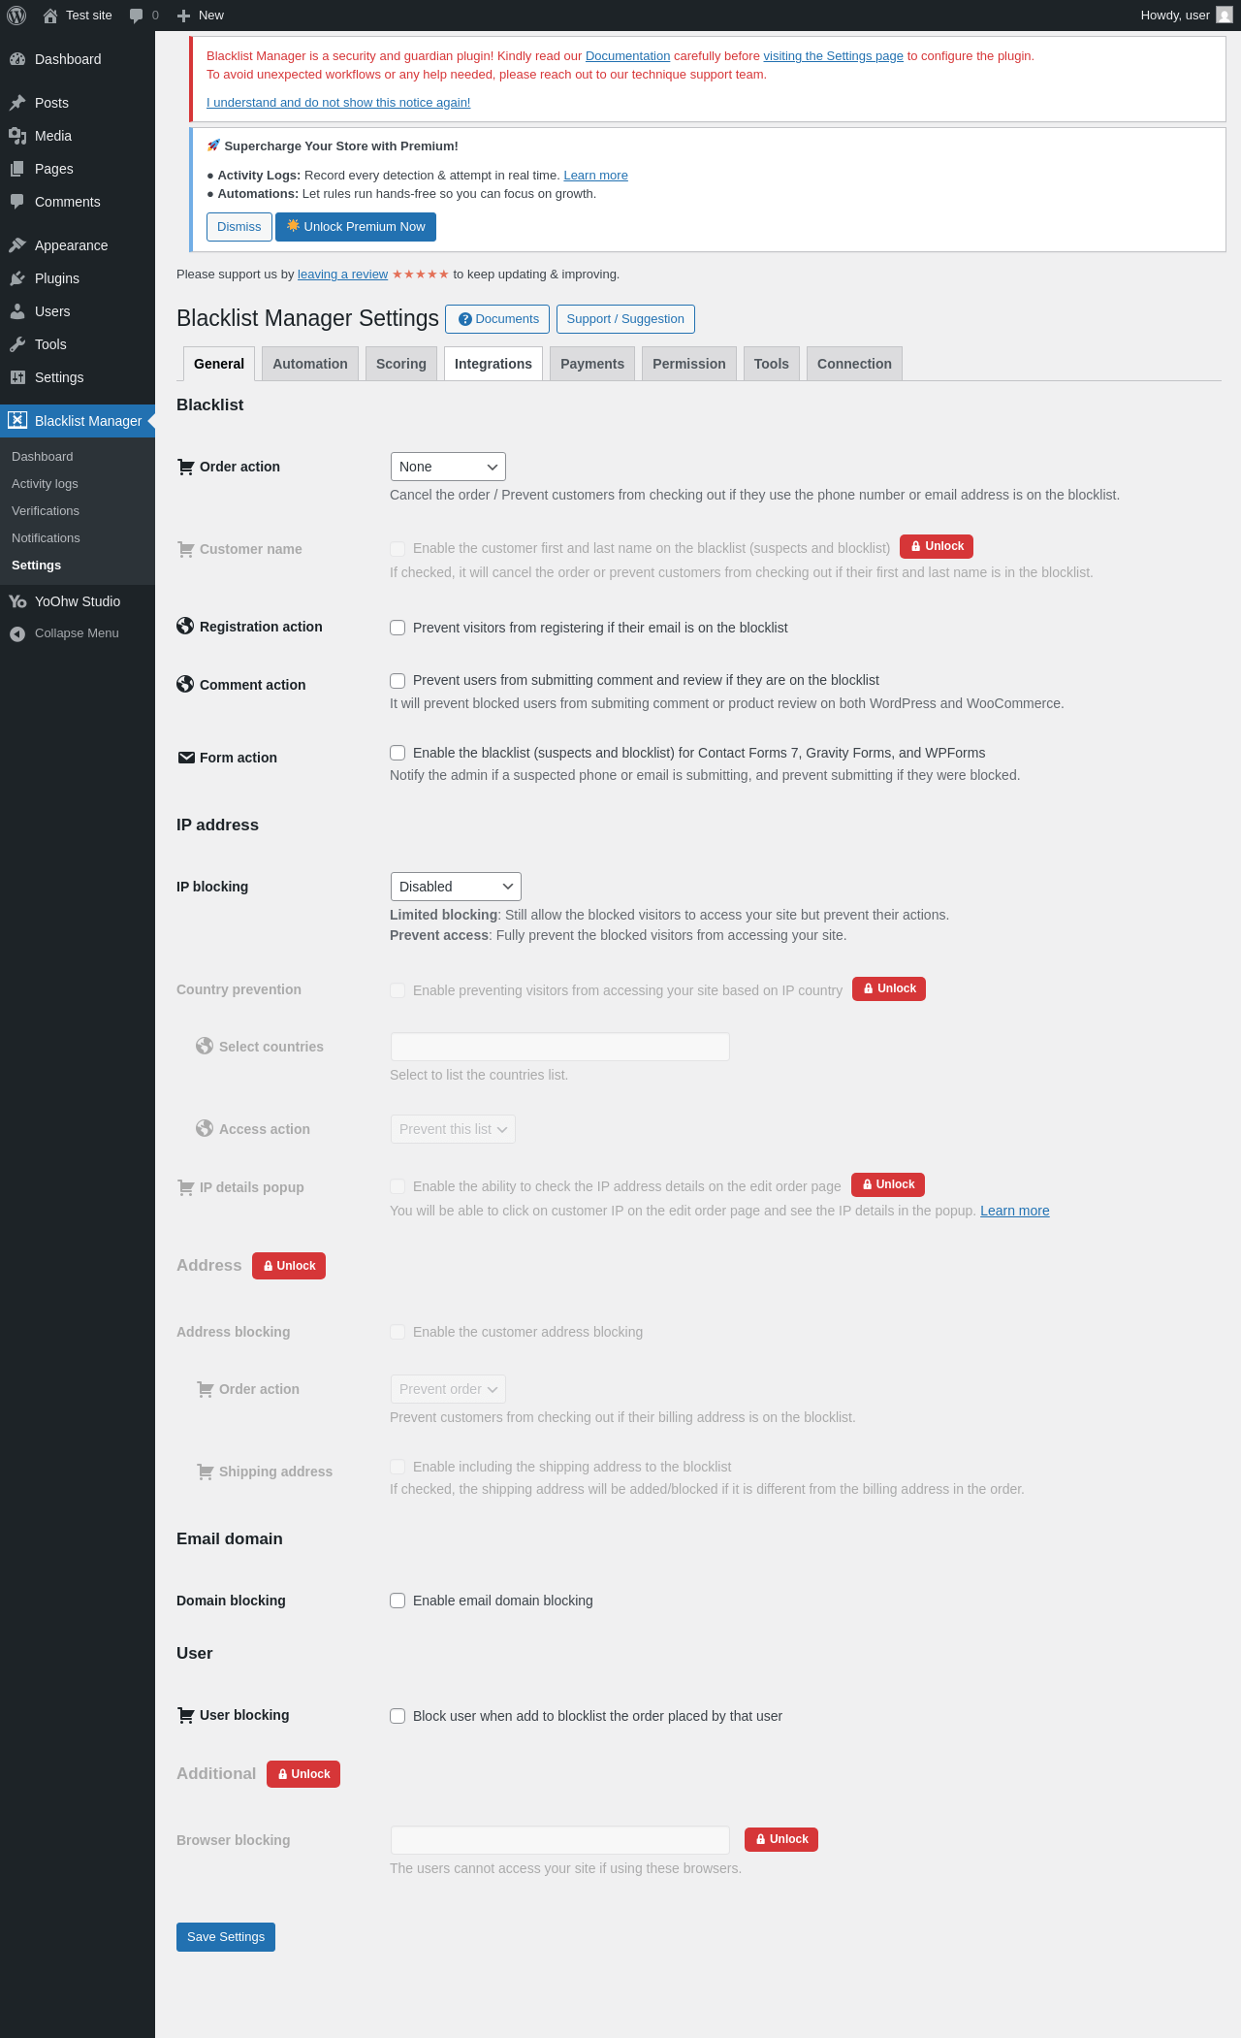The image size is (1241, 2038).
Task: Open the Plugins menu icon
Action: tap(17, 278)
